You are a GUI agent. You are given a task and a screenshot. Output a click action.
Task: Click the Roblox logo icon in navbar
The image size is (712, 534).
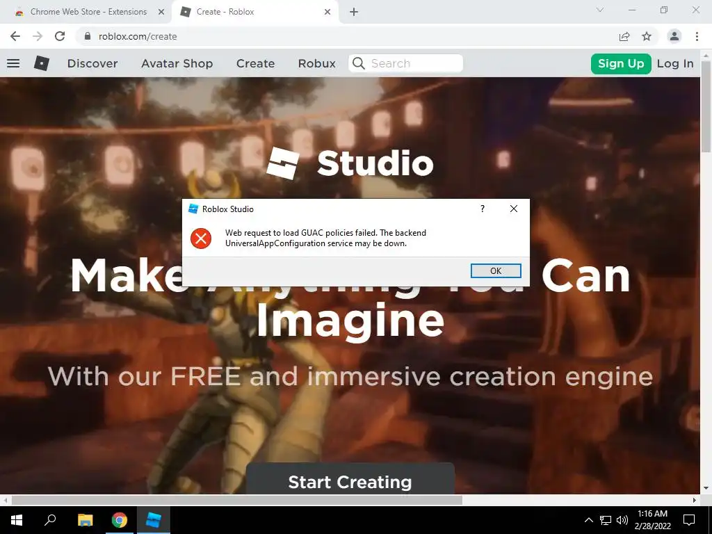pos(42,63)
